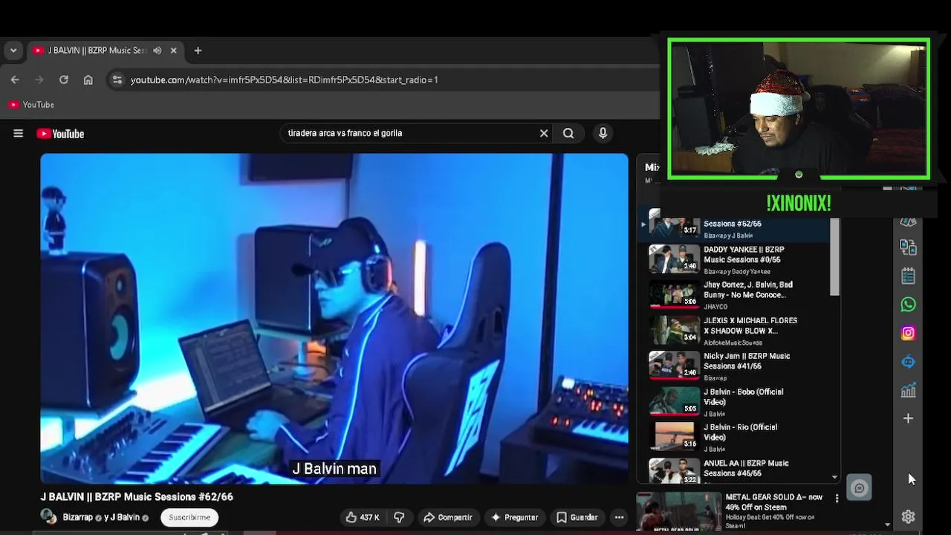
Task: Open the notes clipboard sidebar icon
Action: click(x=908, y=276)
